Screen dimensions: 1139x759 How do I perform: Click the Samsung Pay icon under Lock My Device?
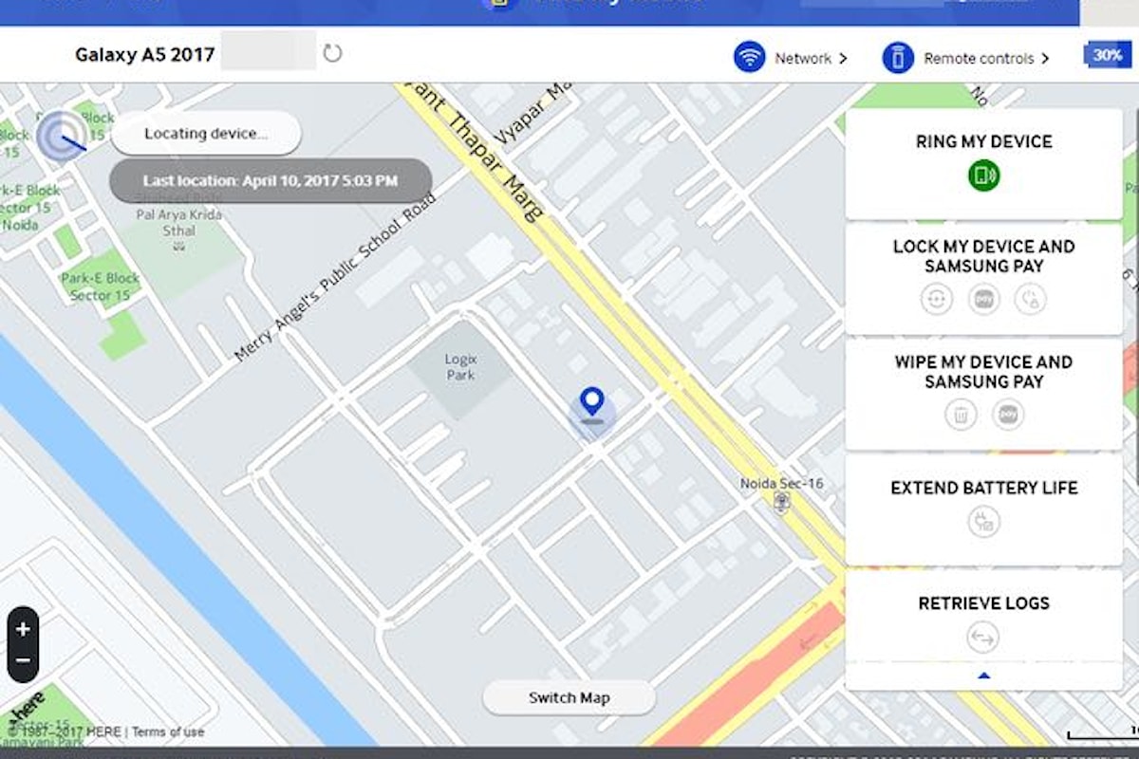984,300
